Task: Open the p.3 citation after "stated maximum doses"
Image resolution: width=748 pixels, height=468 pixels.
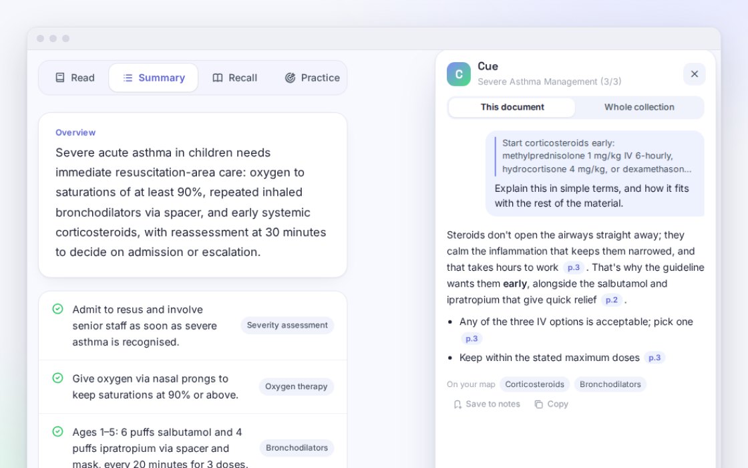Action: click(654, 358)
